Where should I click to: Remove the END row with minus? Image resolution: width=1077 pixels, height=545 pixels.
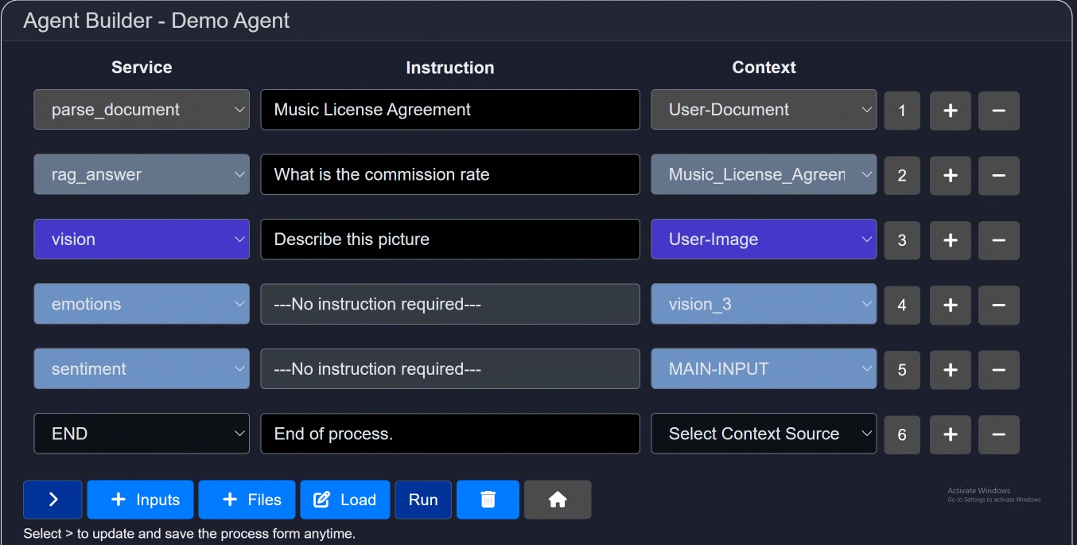click(x=998, y=434)
